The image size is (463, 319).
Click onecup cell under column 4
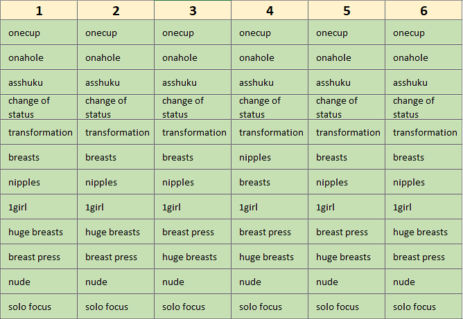coord(270,33)
